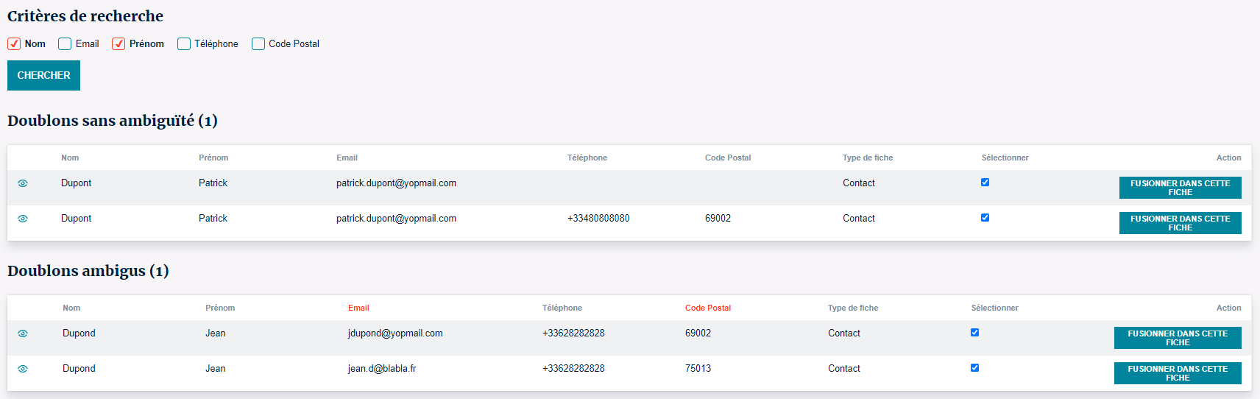1260x399 pixels.
Task: Click the red Code Postal column header
Action: tap(707, 308)
